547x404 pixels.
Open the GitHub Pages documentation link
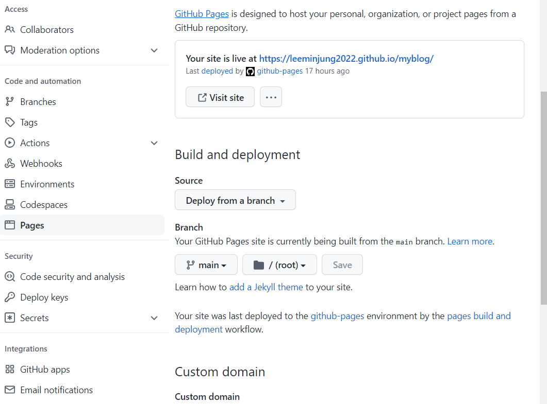click(x=202, y=14)
